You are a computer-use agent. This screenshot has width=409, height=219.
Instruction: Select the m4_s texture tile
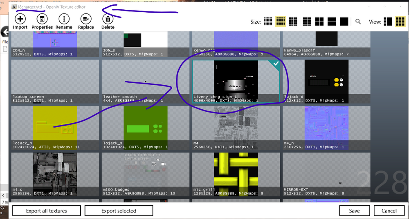coord(55,174)
